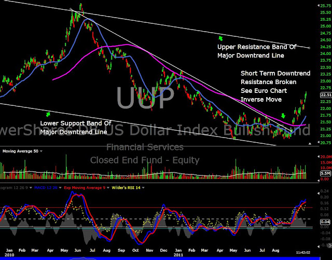Click the 21.00 price axis label
This screenshot has width=332, height=260.
326,136
